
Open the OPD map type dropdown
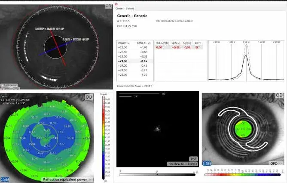click(x=275, y=164)
